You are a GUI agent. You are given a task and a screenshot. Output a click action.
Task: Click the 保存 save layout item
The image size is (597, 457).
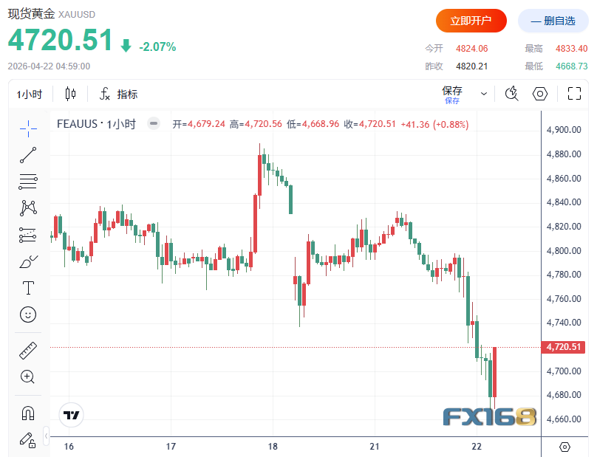[x=452, y=93]
